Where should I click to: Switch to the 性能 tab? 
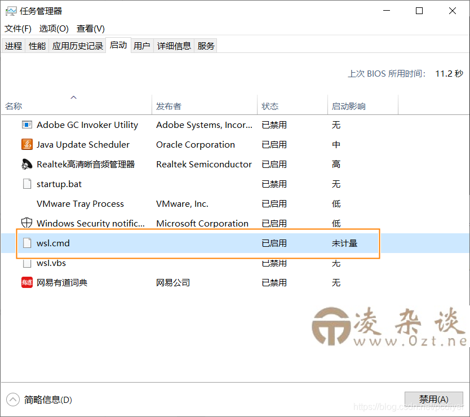pos(37,46)
